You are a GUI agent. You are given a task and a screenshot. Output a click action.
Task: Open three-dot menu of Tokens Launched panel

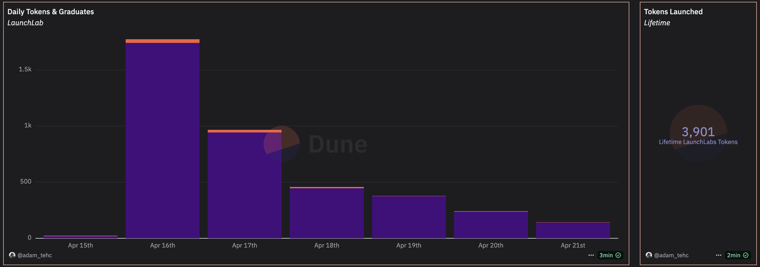[718, 255]
